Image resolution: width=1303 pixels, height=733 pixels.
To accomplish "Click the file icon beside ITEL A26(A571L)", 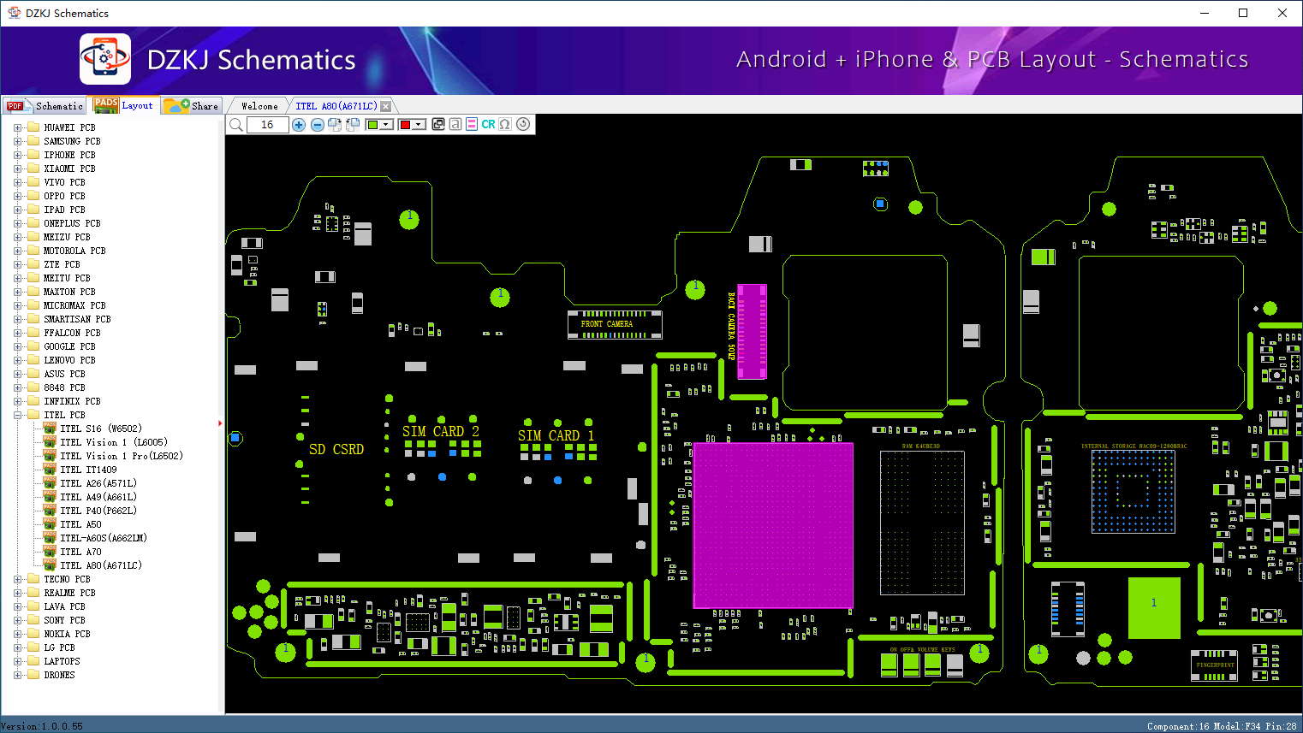I will 50,483.
